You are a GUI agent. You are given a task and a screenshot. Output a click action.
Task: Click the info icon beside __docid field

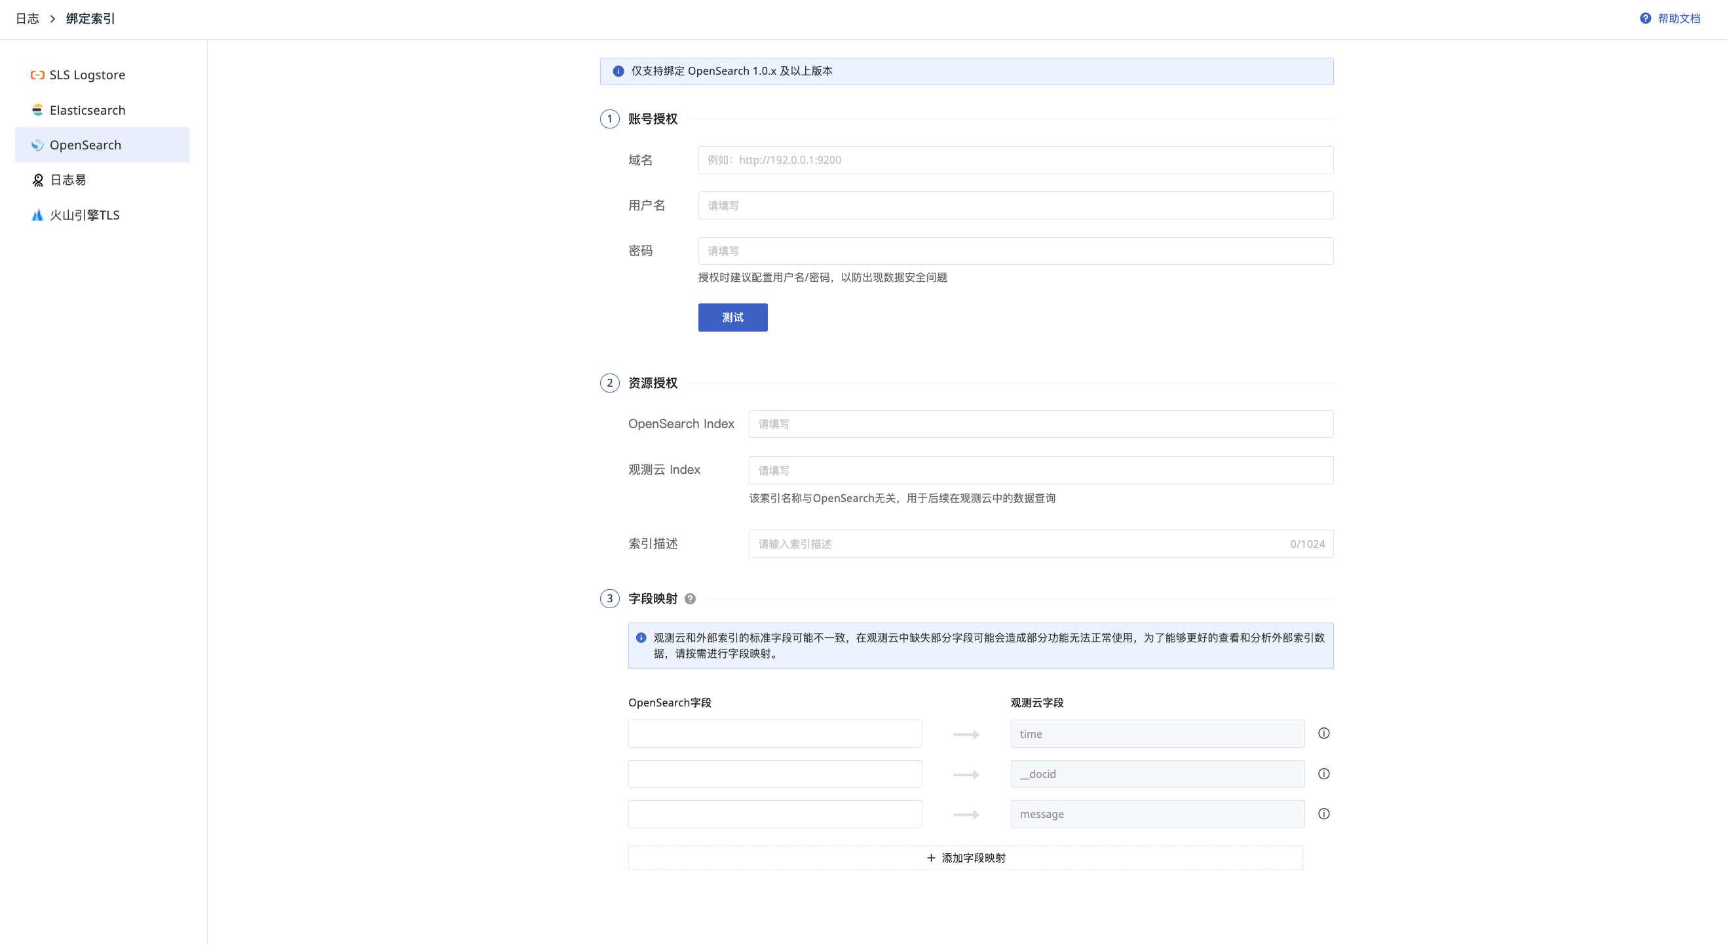click(x=1323, y=773)
